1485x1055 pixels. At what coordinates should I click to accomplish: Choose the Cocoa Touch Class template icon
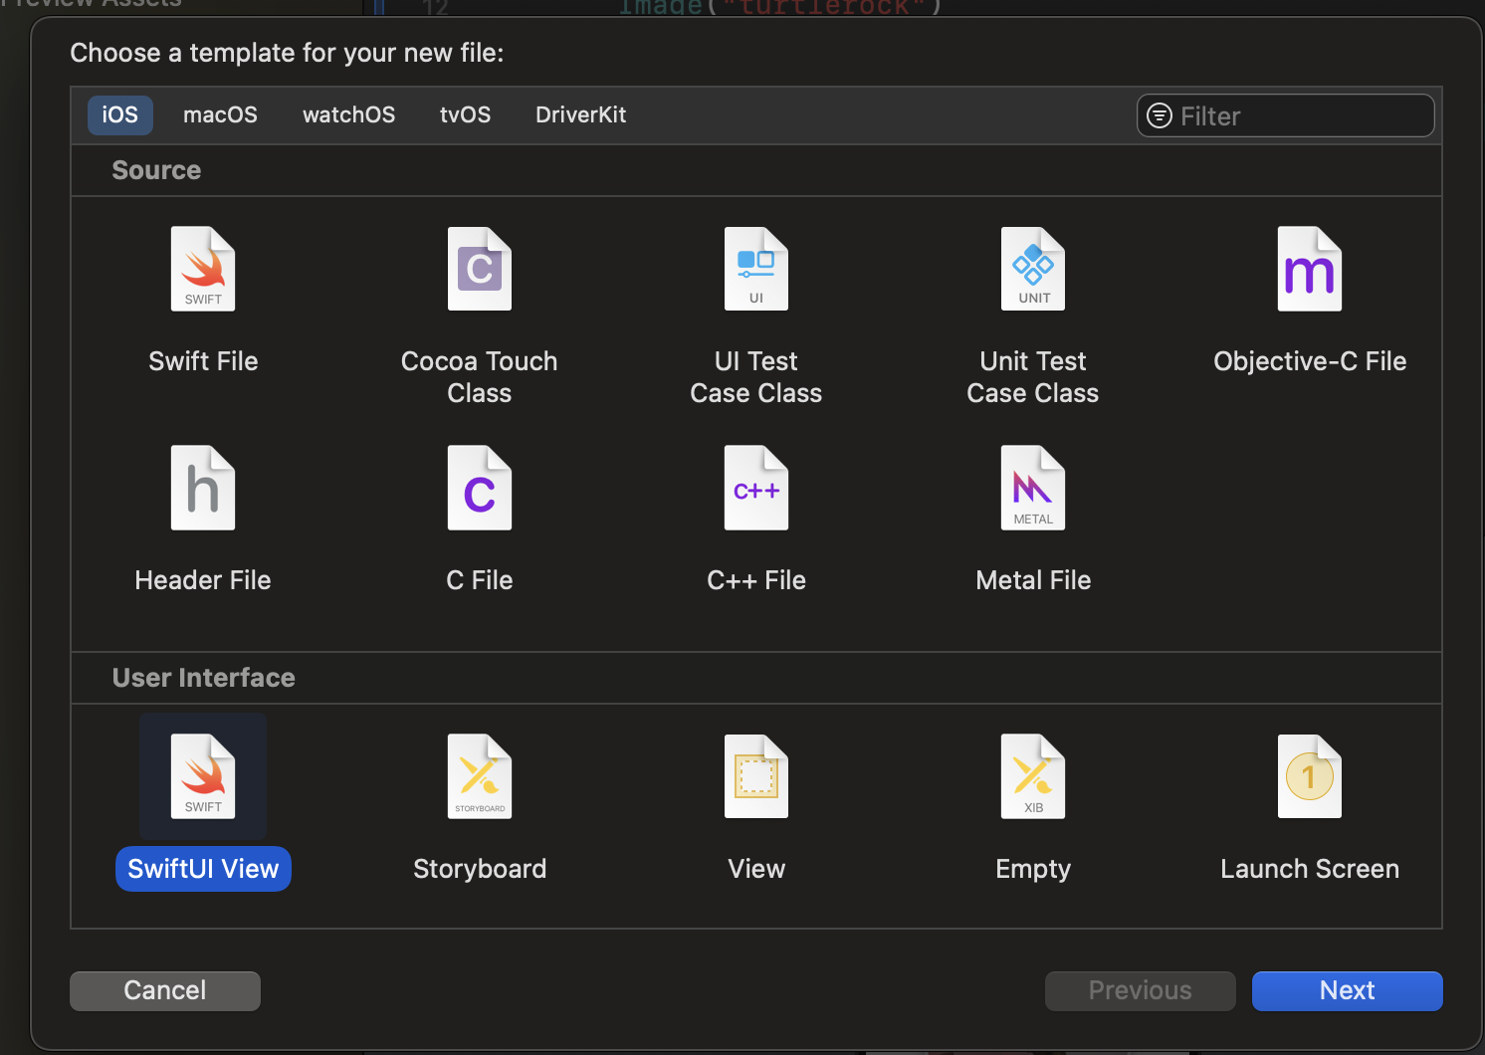[480, 269]
